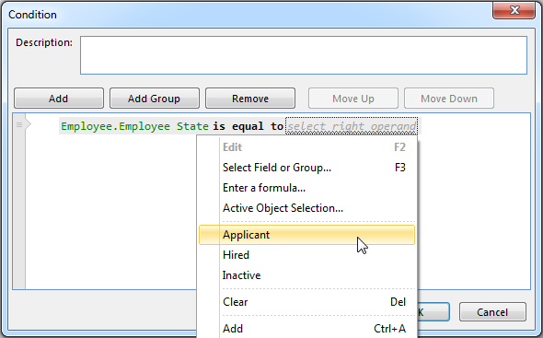Cancel the Condition dialog
This screenshot has width=543, height=338.
(x=492, y=312)
